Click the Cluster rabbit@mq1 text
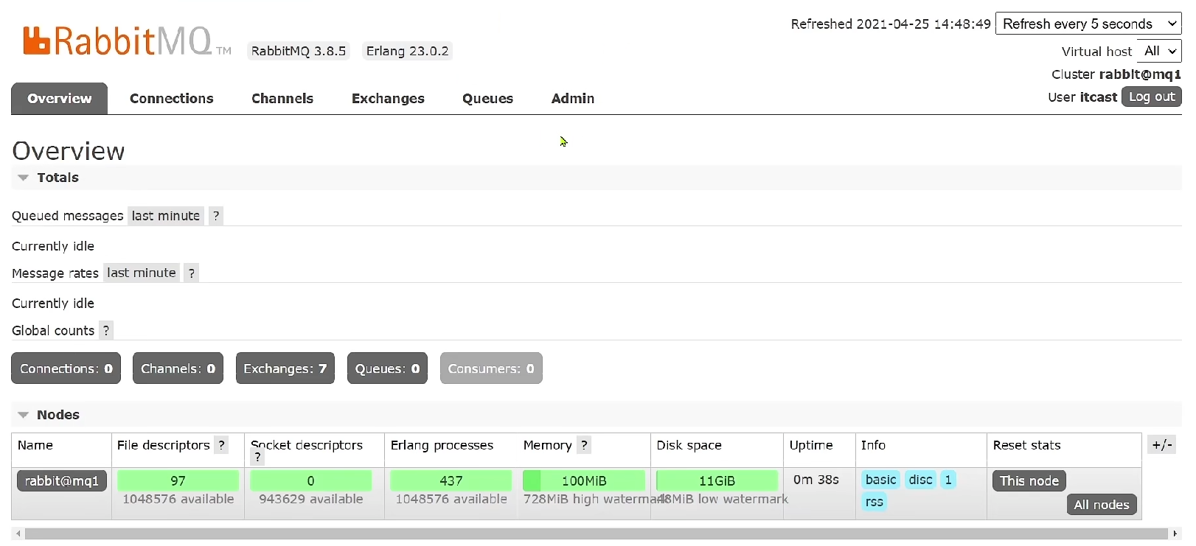This screenshot has height=546, width=1196. [x=1116, y=74]
